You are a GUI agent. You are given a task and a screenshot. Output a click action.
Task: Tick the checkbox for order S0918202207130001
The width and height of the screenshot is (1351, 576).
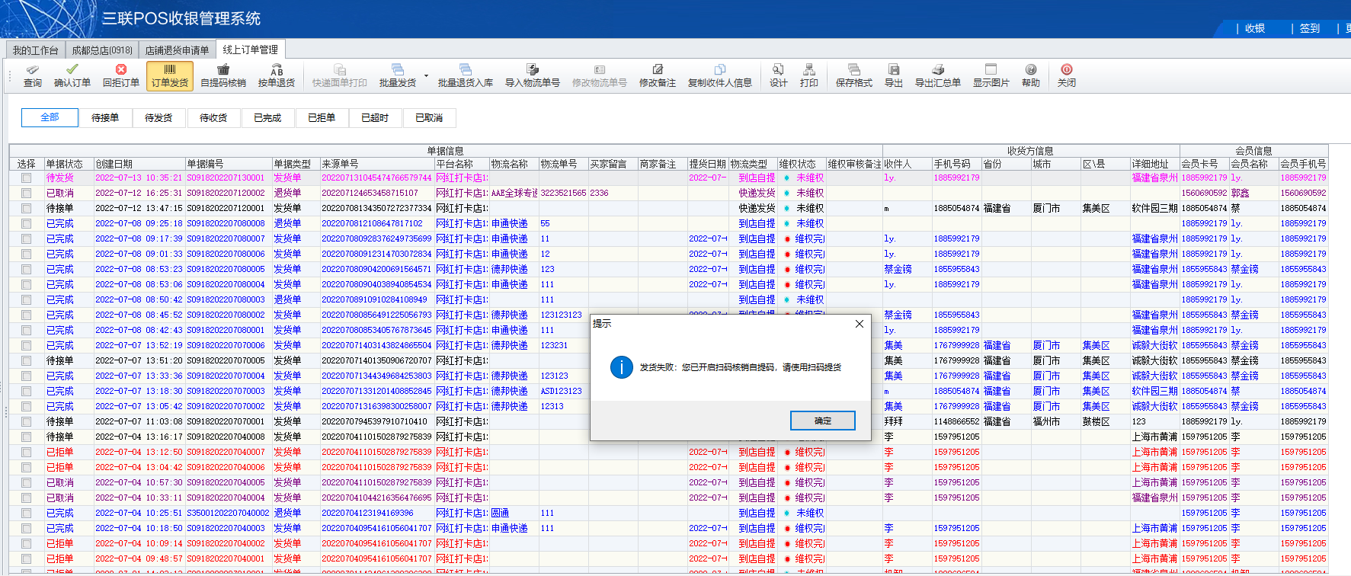[x=27, y=178]
